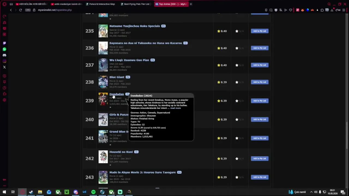Focus the myanimelist.net address bar
Viewport: 349px width, 196px height.
point(55,10)
